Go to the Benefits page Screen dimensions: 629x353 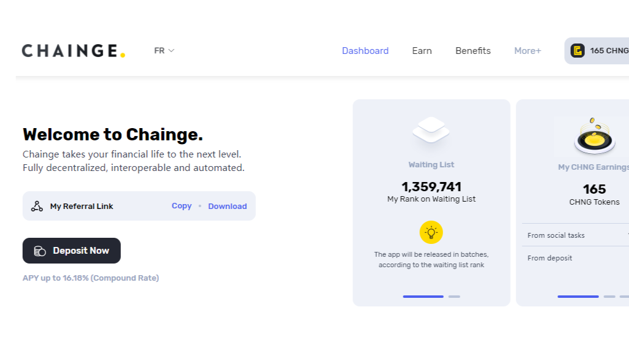click(x=473, y=51)
